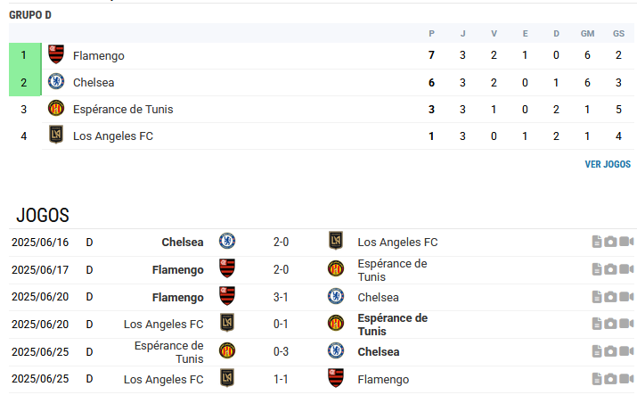Open Flamengo team page from standings

click(99, 55)
